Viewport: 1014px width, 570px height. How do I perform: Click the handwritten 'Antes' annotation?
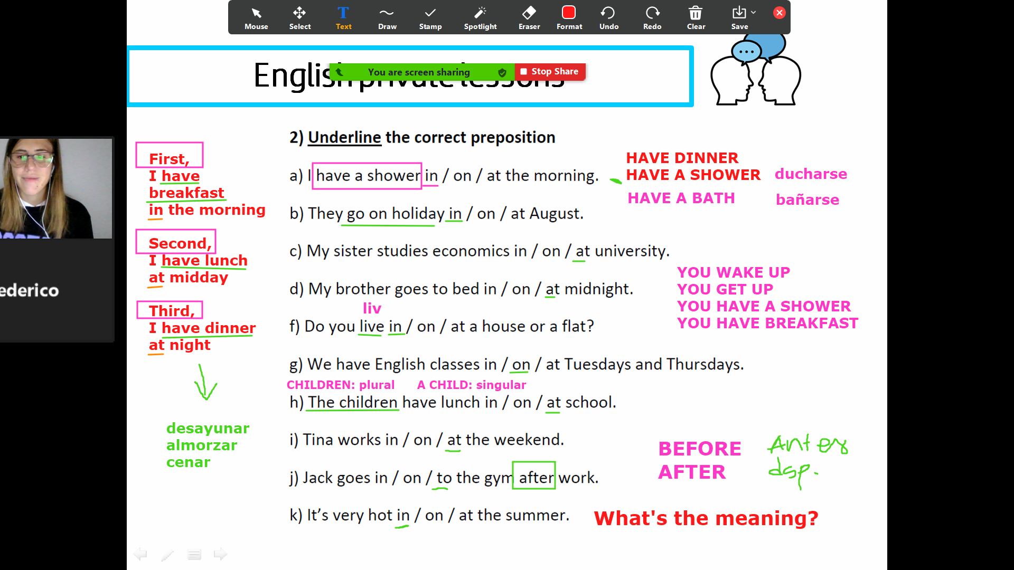pyautogui.click(x=808, y=444)
